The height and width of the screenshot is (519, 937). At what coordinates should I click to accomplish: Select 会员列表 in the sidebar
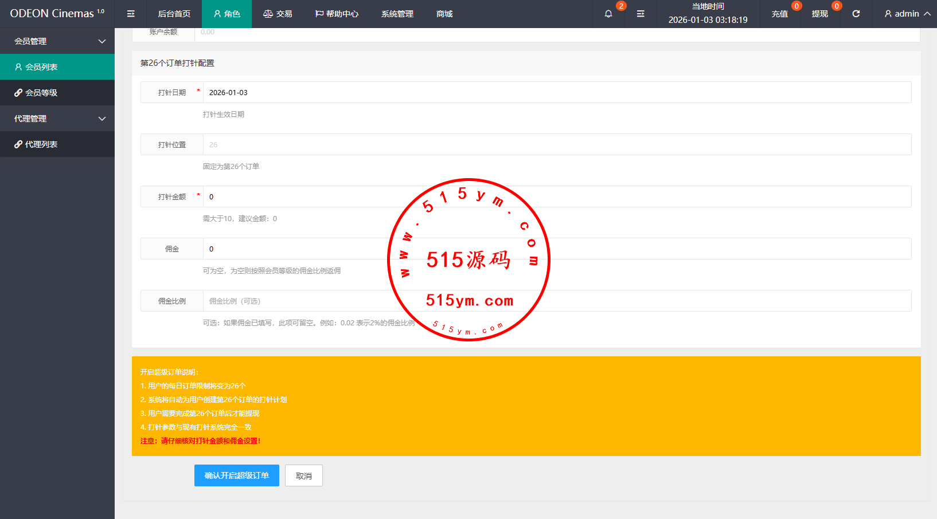(41, 67)
